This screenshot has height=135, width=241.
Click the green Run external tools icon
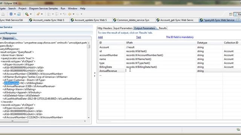tap(27, 14)
